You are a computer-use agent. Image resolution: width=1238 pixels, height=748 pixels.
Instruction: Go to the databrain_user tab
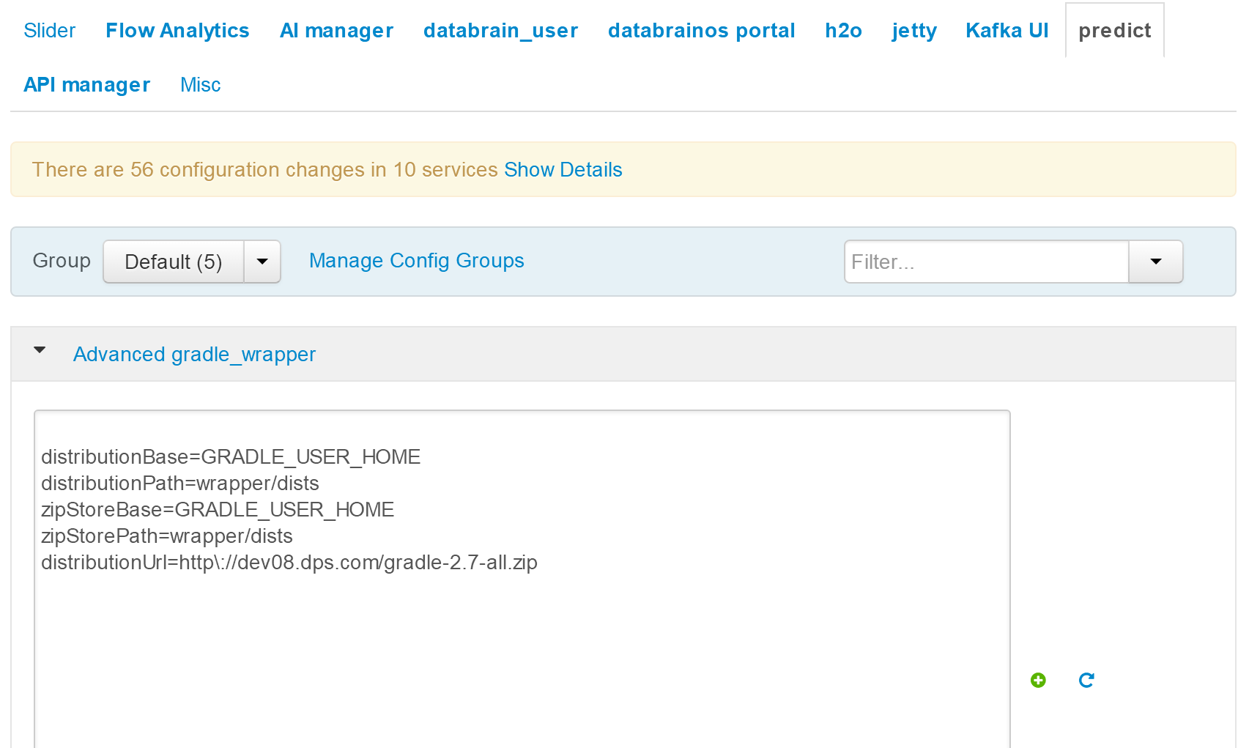coord(500,31)
